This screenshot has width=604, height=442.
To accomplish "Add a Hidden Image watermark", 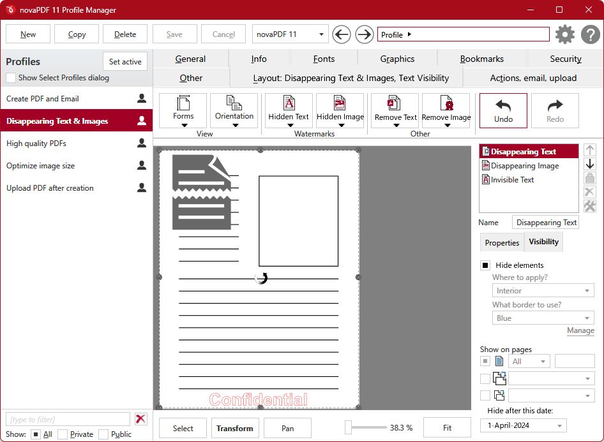I will 340,110.
